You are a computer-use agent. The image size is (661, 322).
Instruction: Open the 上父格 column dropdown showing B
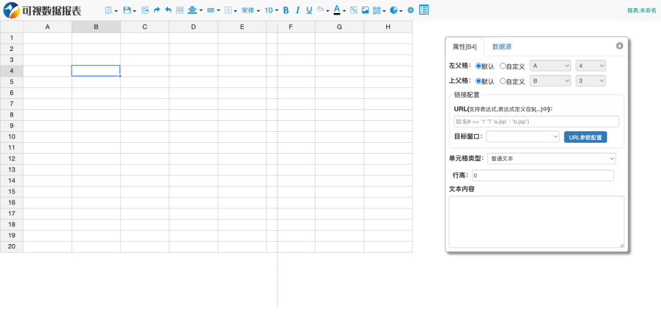click(550, 81)
